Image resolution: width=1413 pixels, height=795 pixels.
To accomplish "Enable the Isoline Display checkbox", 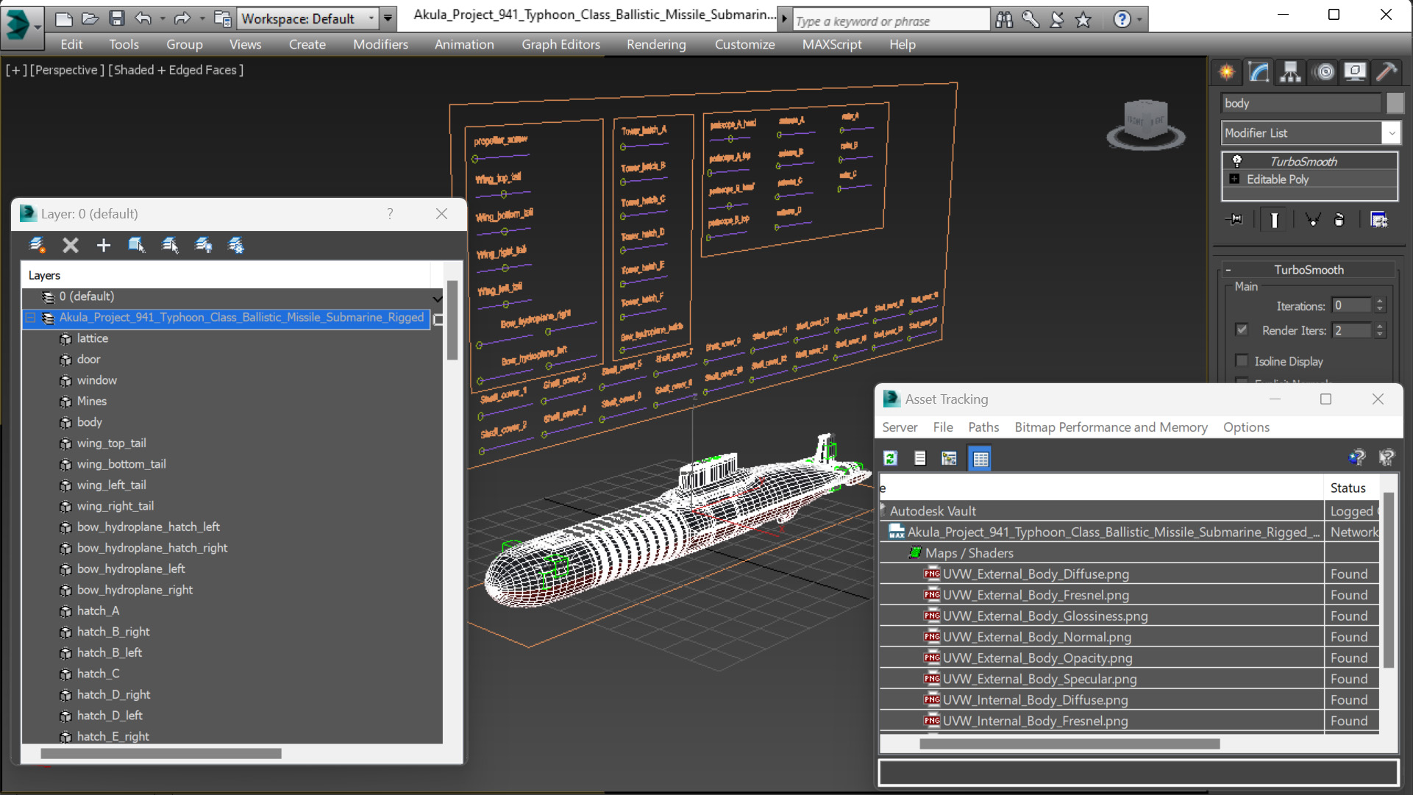I will (x=1242, y=360).
